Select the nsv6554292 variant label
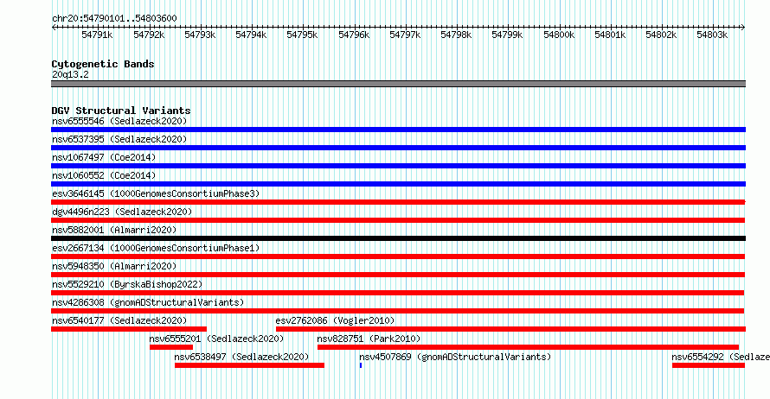The height and width of the screenshot is (399, 770). (721, 357)
